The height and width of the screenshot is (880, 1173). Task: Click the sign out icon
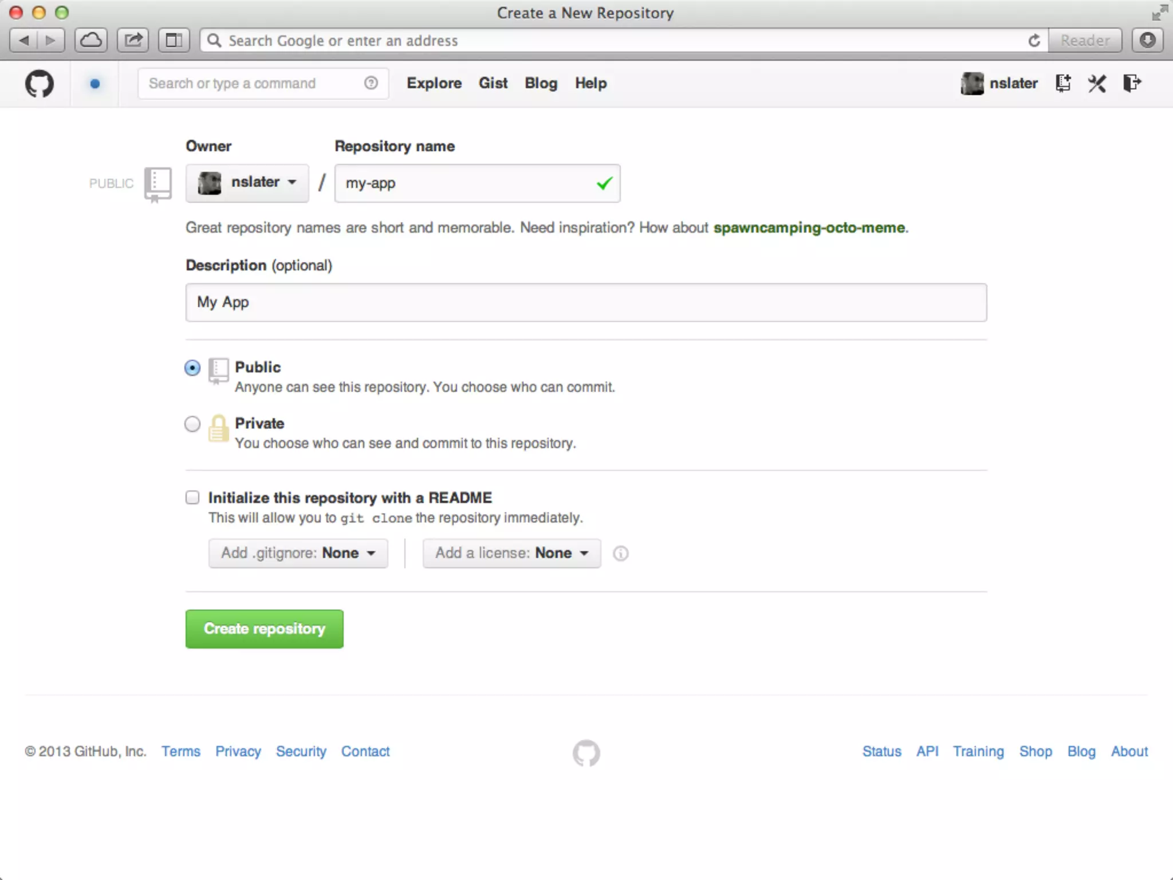tap(1132, 84)
